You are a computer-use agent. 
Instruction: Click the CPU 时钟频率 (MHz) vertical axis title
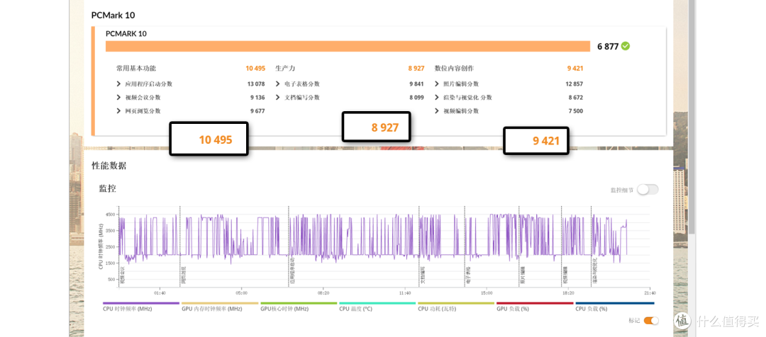tap(101, 246)
